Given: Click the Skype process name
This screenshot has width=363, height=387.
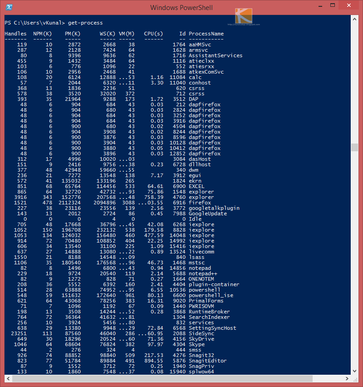Looking at the screenshot, I should pyautogui.click(x=197, y=344).
